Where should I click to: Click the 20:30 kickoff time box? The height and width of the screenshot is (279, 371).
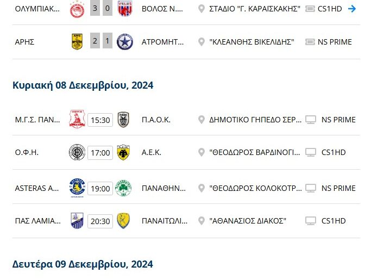(100, 221)
